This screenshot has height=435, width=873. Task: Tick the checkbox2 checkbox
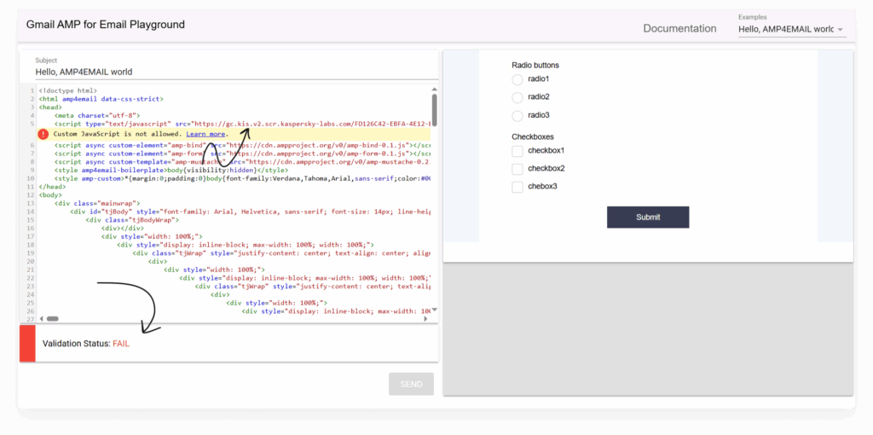(x=517, y=169)
